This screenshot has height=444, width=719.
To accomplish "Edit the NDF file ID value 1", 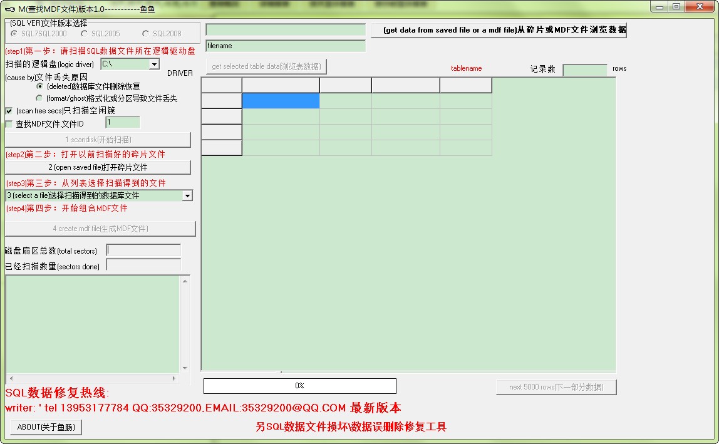I will [123, 122].
